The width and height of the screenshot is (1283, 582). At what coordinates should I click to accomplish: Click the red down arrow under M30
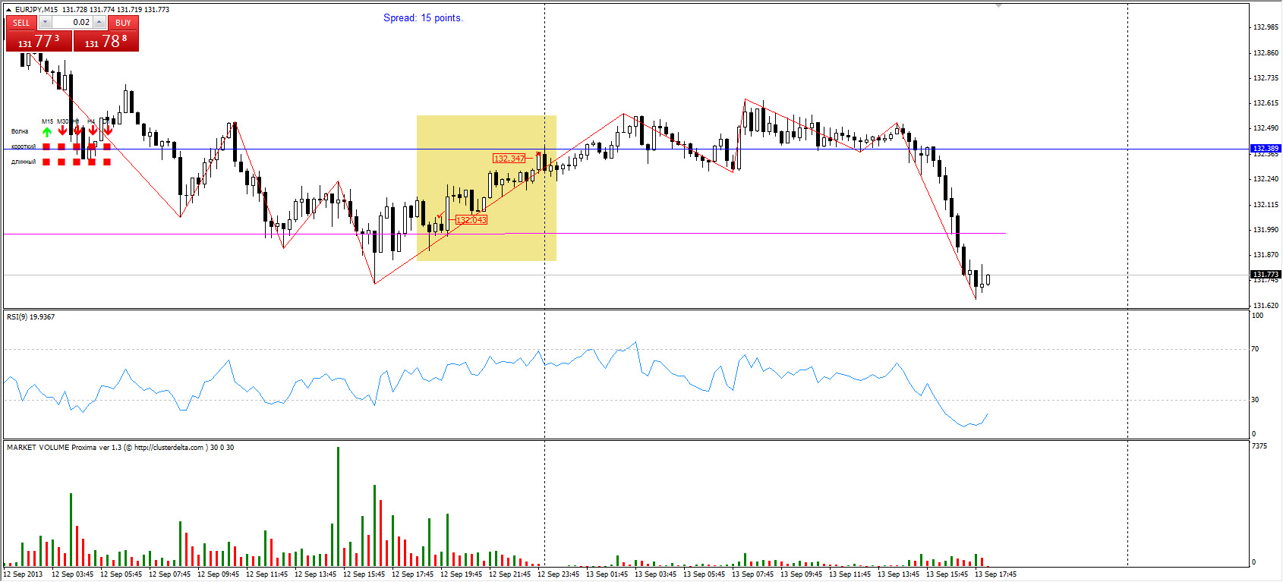pyautogui.click(x=62, y=131)
